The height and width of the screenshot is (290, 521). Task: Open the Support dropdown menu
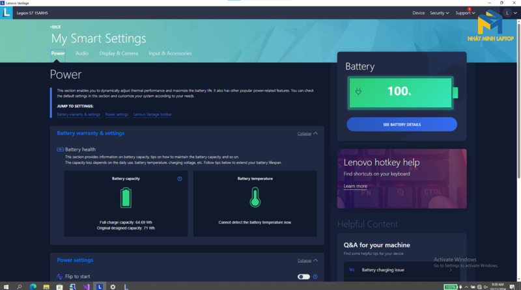pyautogui.click(x=465, y=13)
